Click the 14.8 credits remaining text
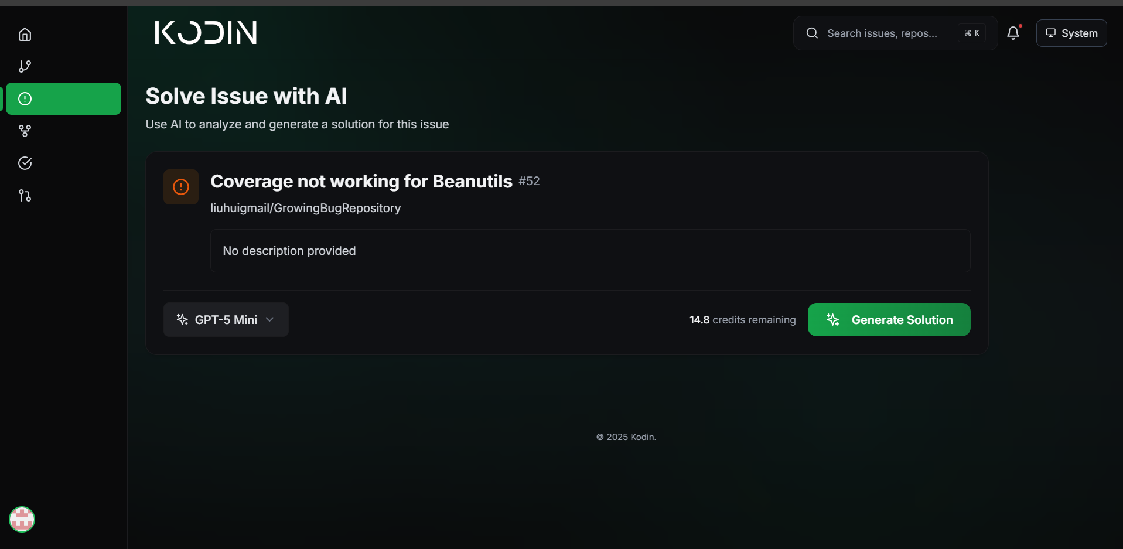Screen dimensions: 1123x549 tap(742, 320)
